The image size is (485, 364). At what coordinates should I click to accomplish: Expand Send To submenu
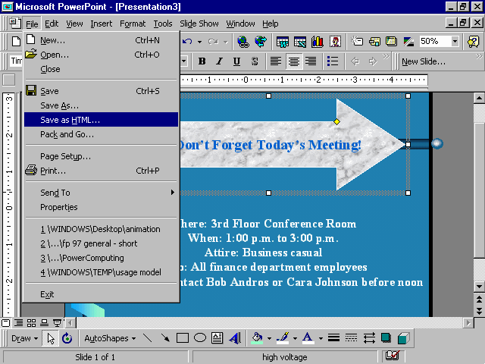[101, 193]
